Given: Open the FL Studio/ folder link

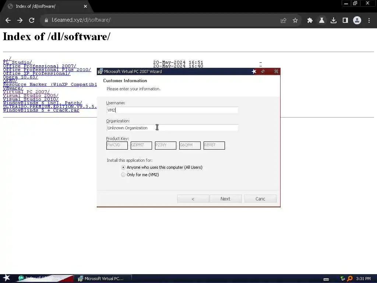Looking at the screenshot, I should coord(17,62).
